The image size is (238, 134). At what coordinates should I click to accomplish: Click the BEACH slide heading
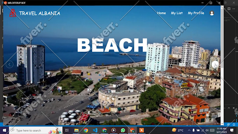(x=112, y=45)
